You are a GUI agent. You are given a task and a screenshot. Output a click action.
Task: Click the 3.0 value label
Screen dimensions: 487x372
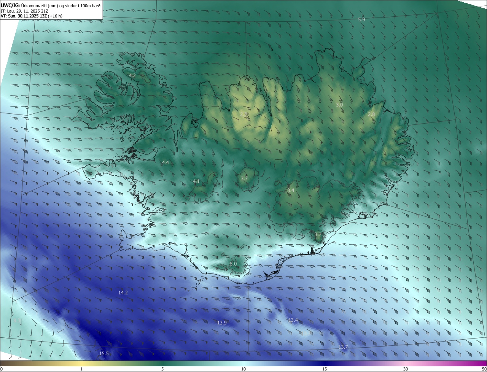click(339, 105)
